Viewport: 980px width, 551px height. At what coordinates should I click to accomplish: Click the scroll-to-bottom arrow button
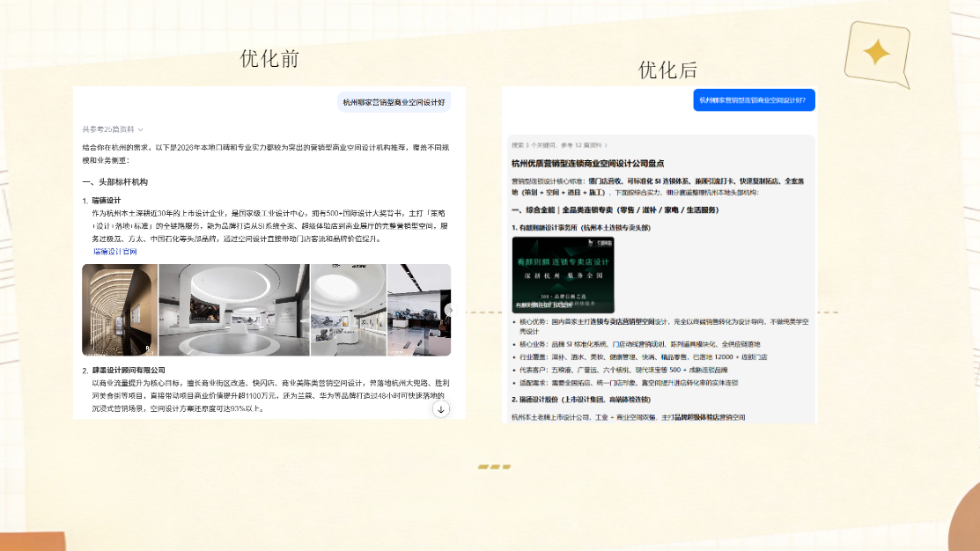pos(440,410)
